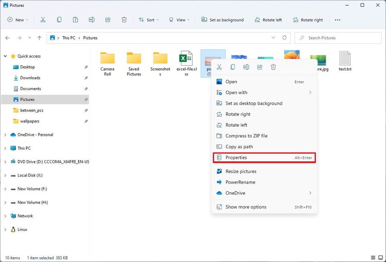Choose Compress to ZIP file
The height and width of the screenshot is (262, 386).
coord(247,135)
